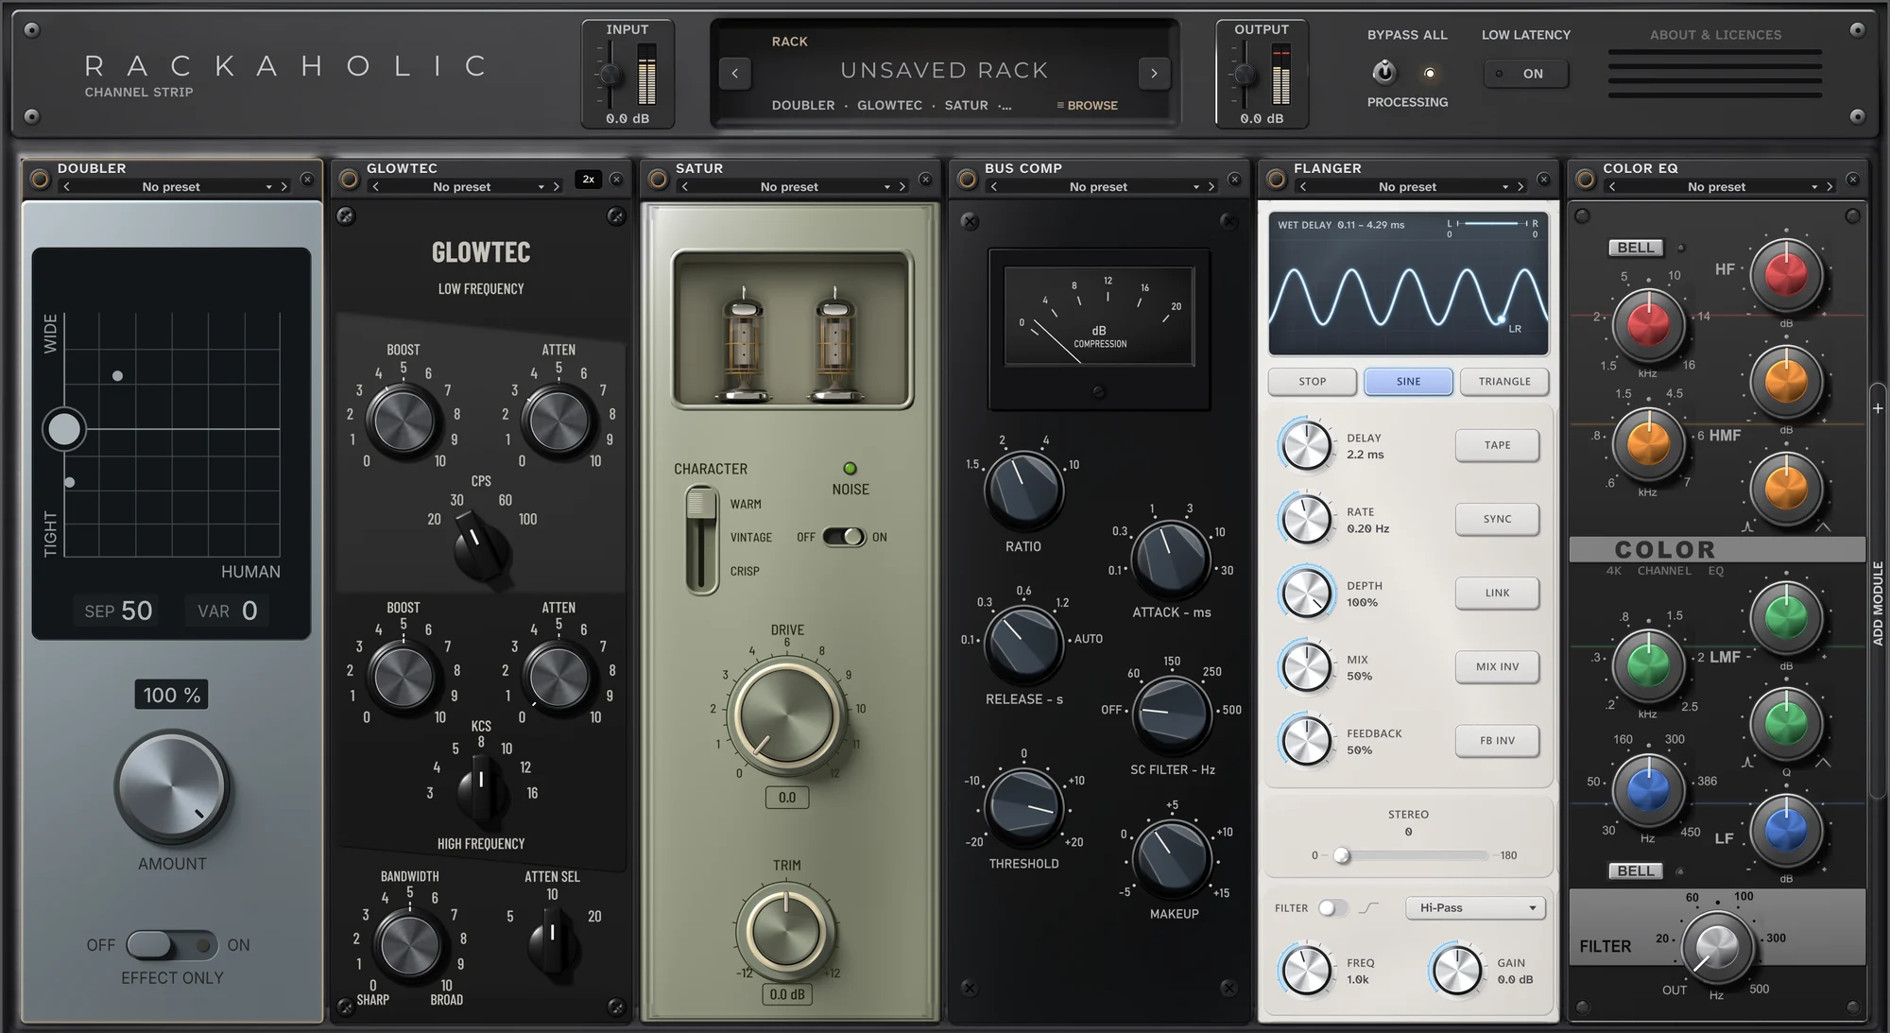
Task: Toggle the SATUR module power button
Action: coord(658,180)
